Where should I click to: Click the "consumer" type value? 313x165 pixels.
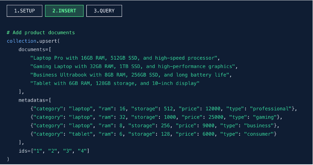259,134
